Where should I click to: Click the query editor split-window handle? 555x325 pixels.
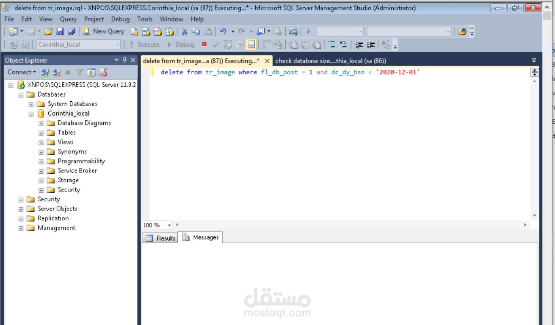535,72
